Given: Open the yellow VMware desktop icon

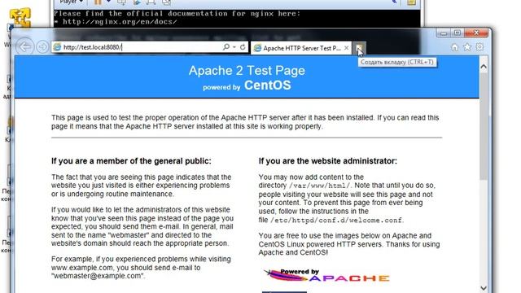Looking at the screenshot, I should 20,17.
